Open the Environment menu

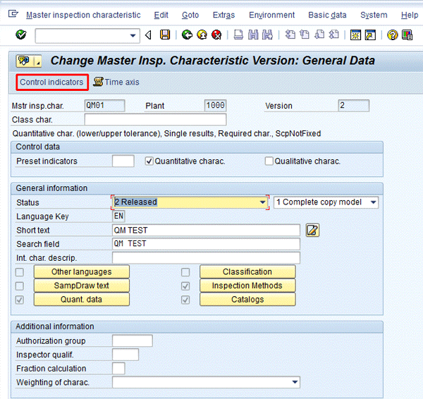point(271,15)
